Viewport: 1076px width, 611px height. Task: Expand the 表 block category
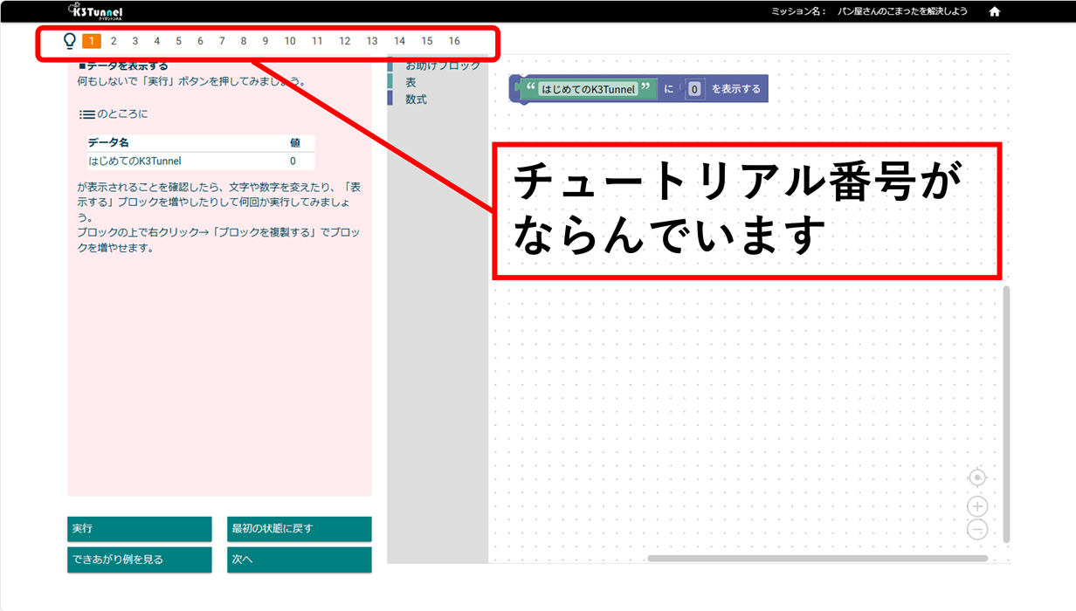coord(410,82)
